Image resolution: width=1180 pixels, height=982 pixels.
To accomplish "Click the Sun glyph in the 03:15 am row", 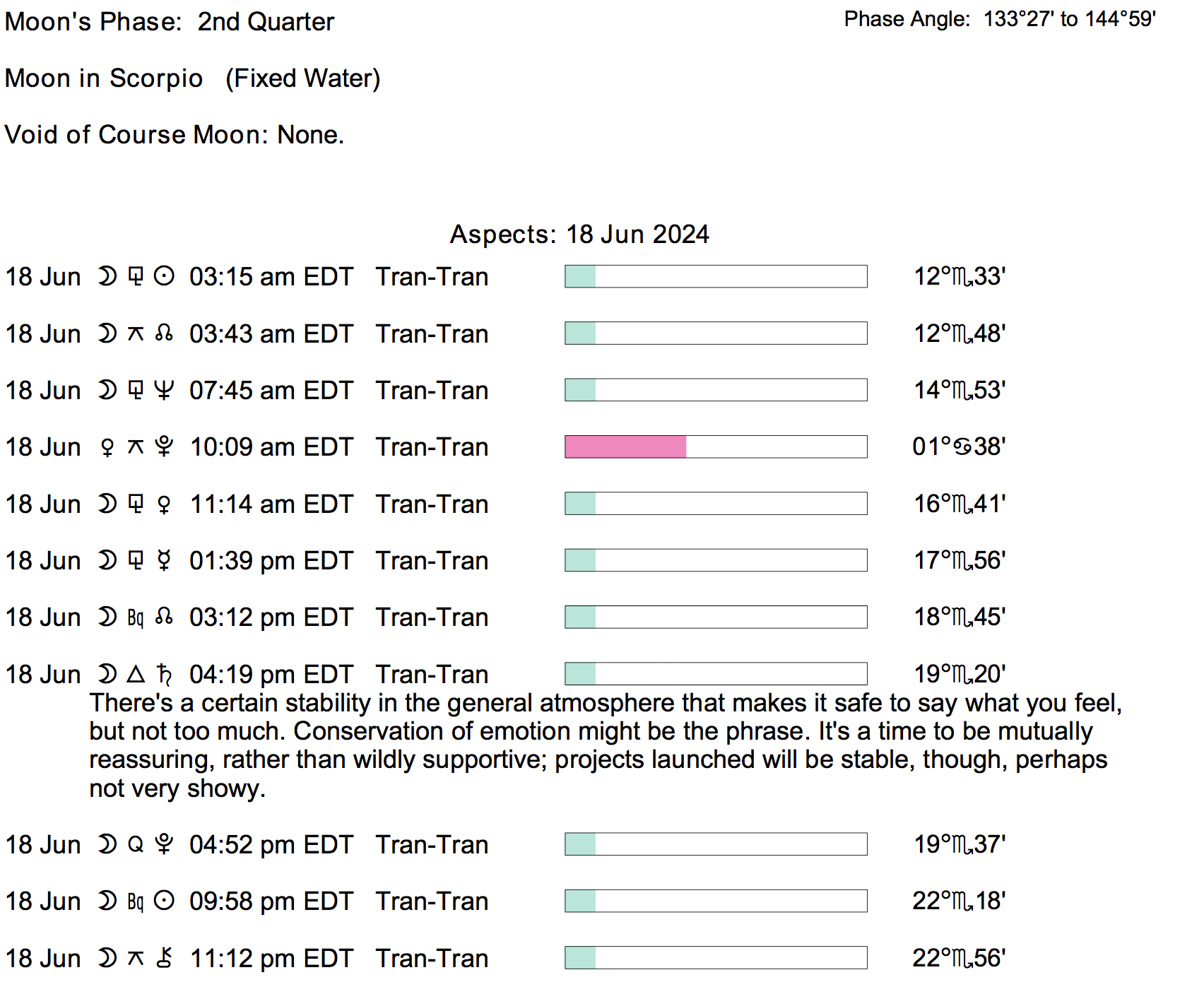I will point(164,276).
